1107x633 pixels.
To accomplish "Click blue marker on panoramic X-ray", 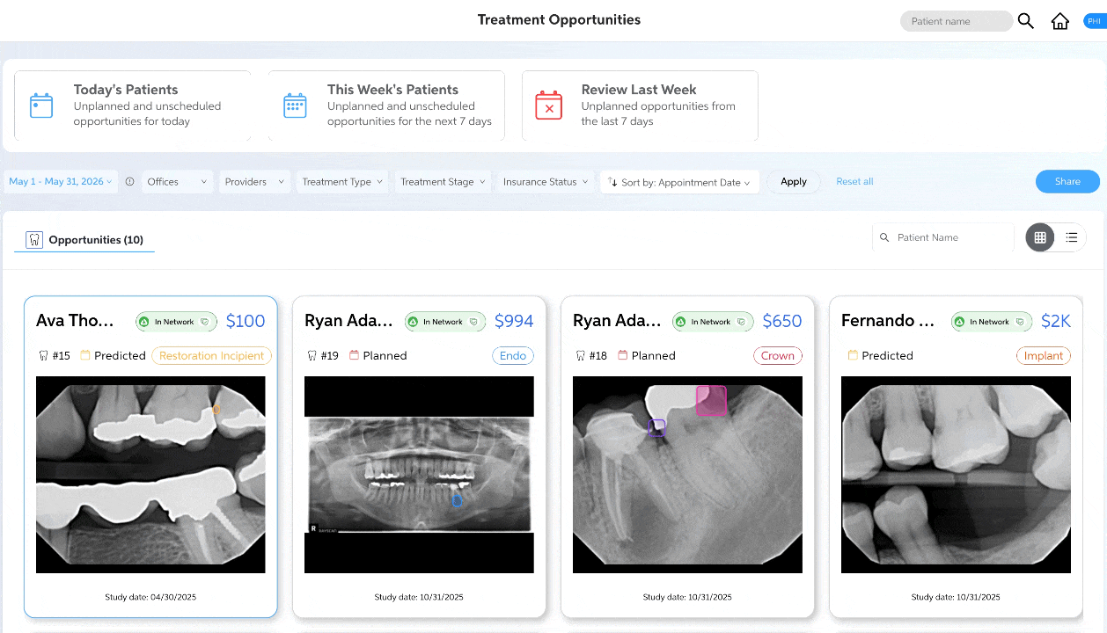I will point(457,501).
